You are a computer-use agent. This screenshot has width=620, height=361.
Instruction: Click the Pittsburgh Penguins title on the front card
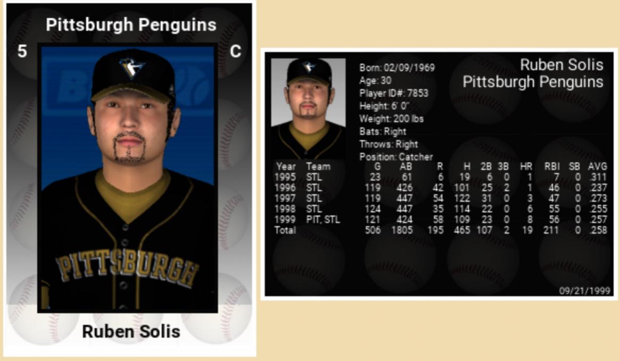coord(131,24)
